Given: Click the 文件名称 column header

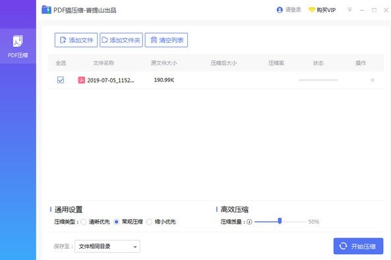Looking at the screenshot, I should pos(104,63).
